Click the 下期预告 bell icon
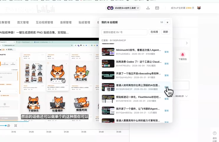 coord(182,54)
